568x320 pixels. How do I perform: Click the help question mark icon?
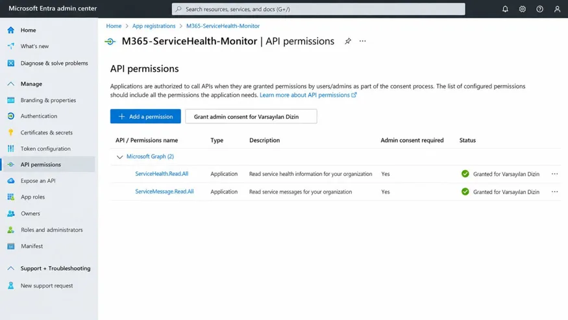tap(539, 9)
